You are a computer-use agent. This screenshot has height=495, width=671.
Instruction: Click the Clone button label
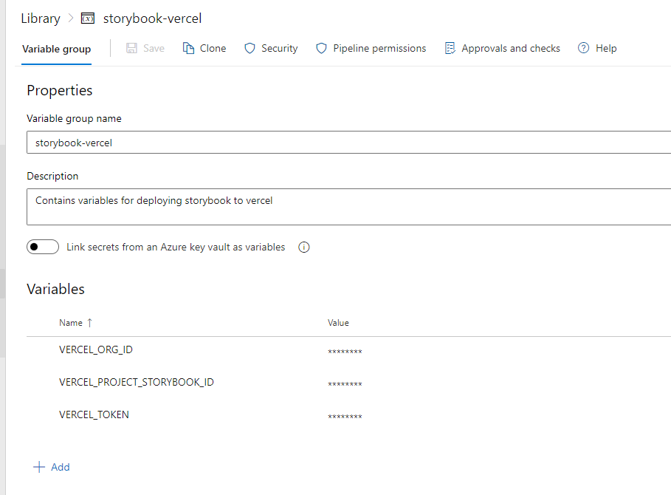point(213,48)
